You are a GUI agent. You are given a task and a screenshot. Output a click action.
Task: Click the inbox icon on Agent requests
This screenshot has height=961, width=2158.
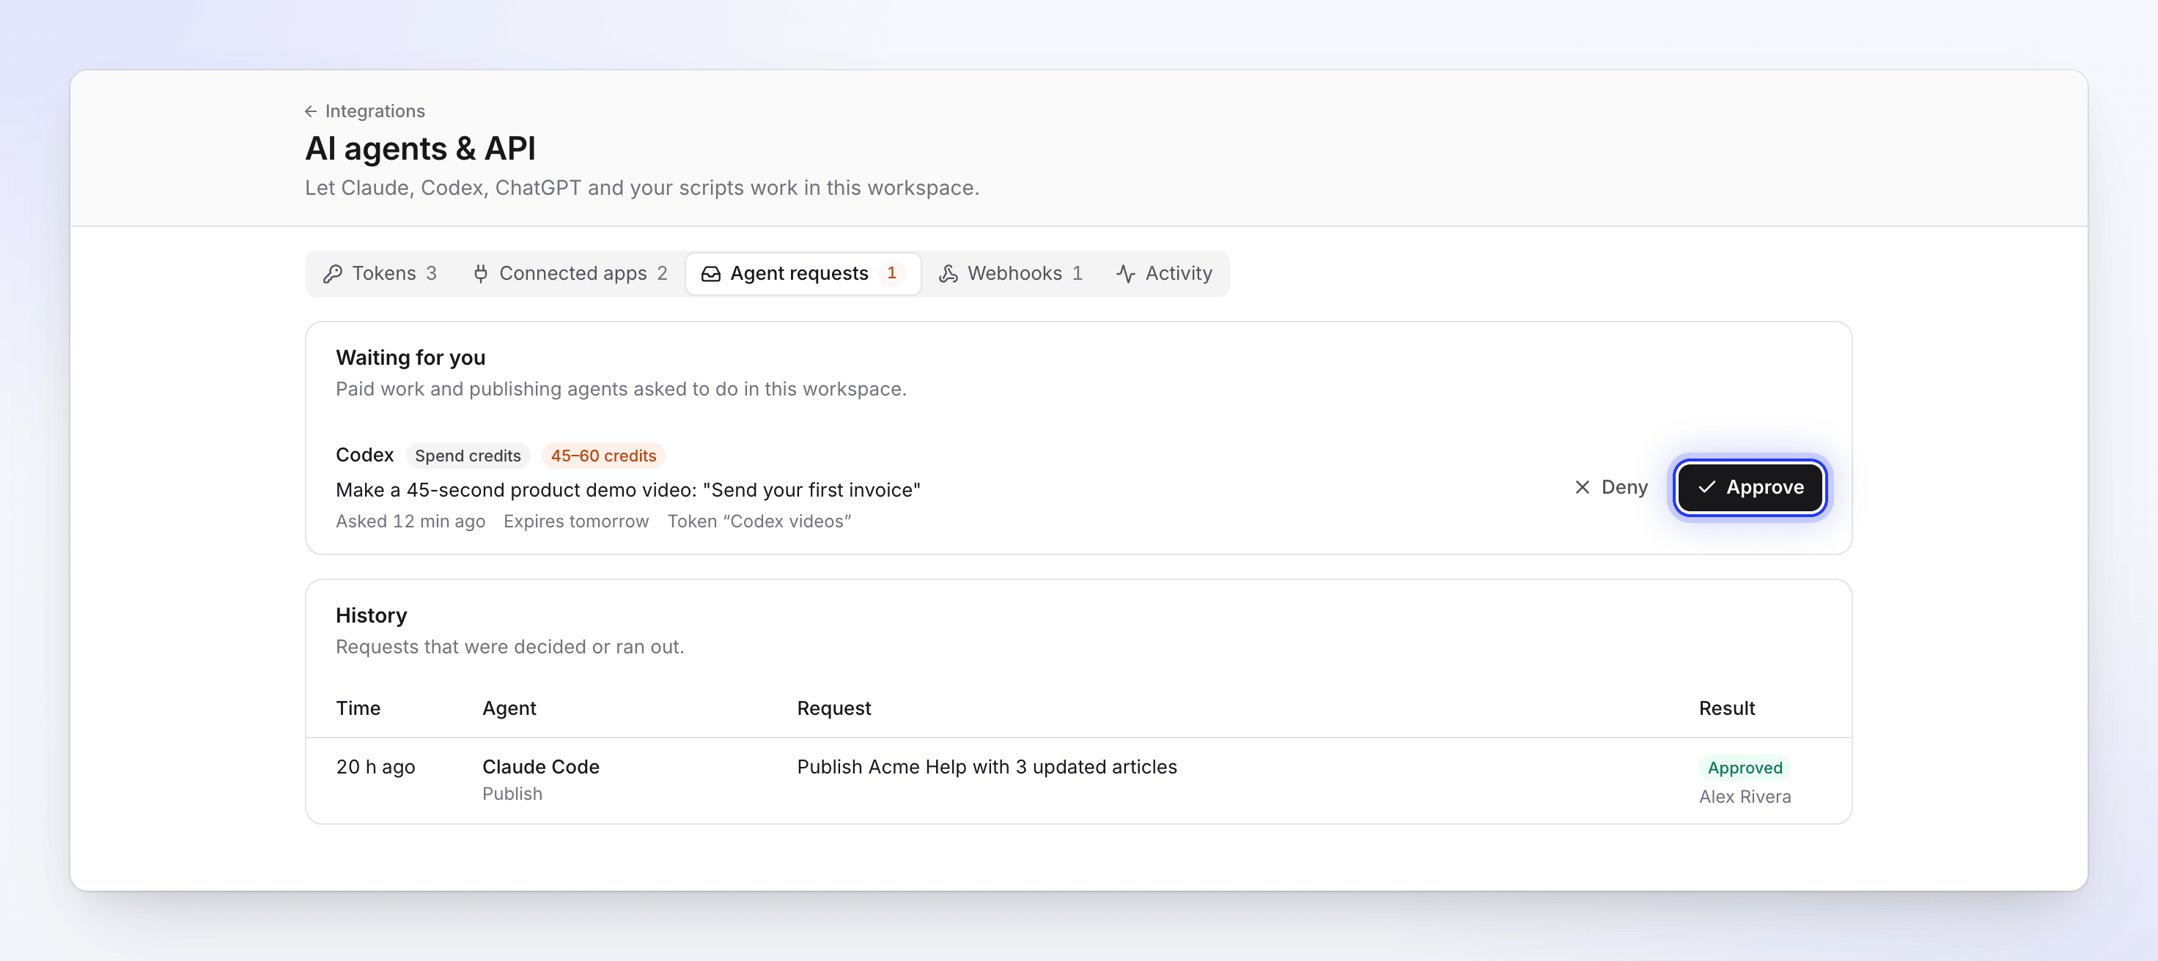(710, 274)
